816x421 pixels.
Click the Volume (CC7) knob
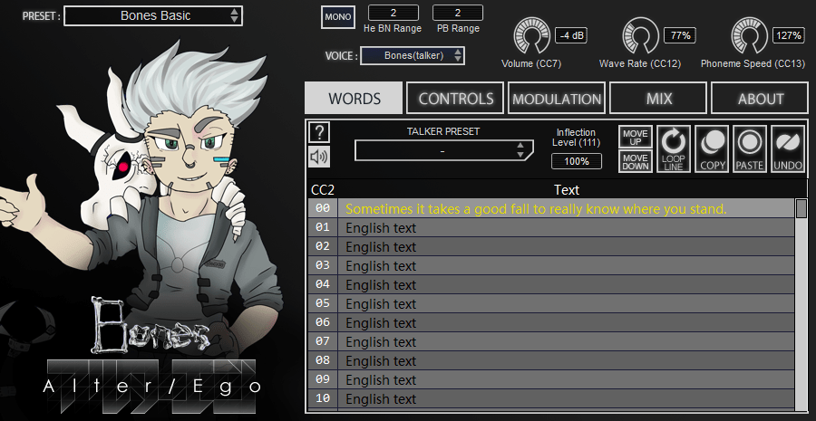coord(532,36)
